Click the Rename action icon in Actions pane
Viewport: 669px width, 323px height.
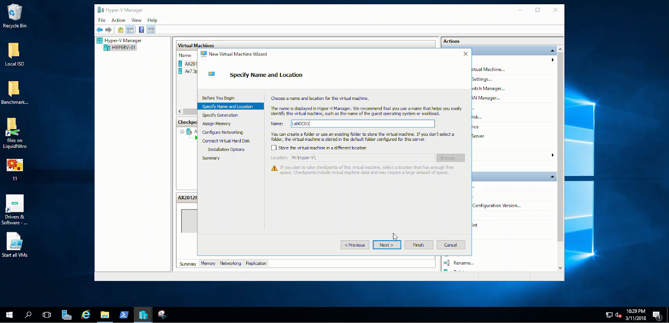click(x=447, y=263)
